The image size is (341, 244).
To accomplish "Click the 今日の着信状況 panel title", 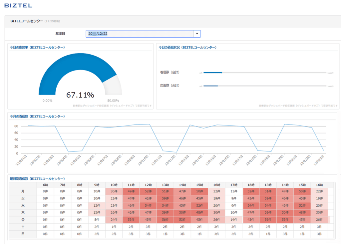I will [187, 47].
